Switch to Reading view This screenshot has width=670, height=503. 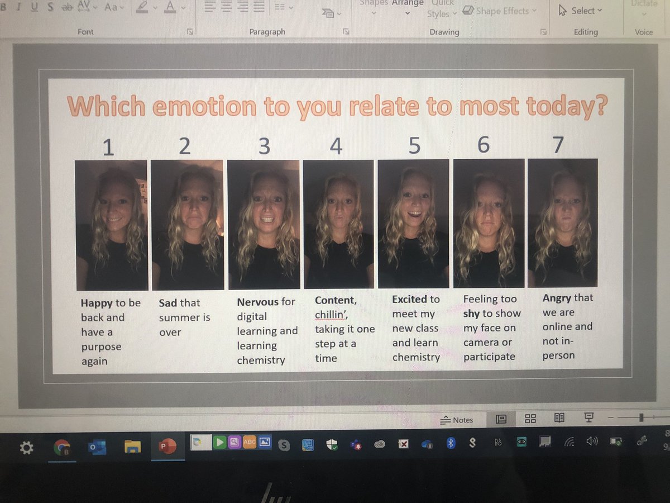pos(559,418)
